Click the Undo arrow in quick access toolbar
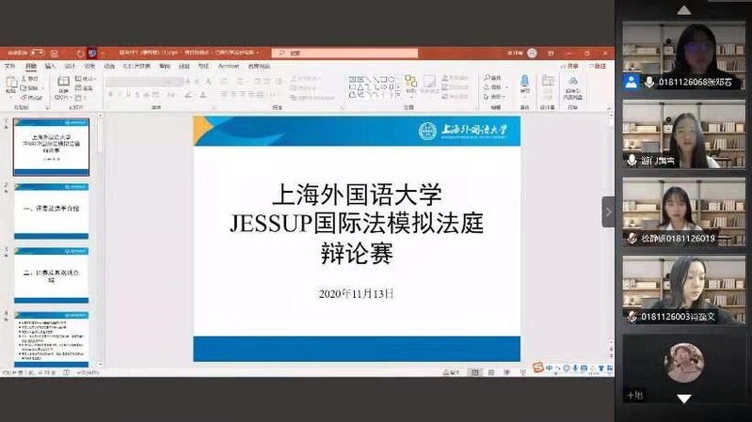The width and height of the screenshot is (752, 422). [79, 54]
